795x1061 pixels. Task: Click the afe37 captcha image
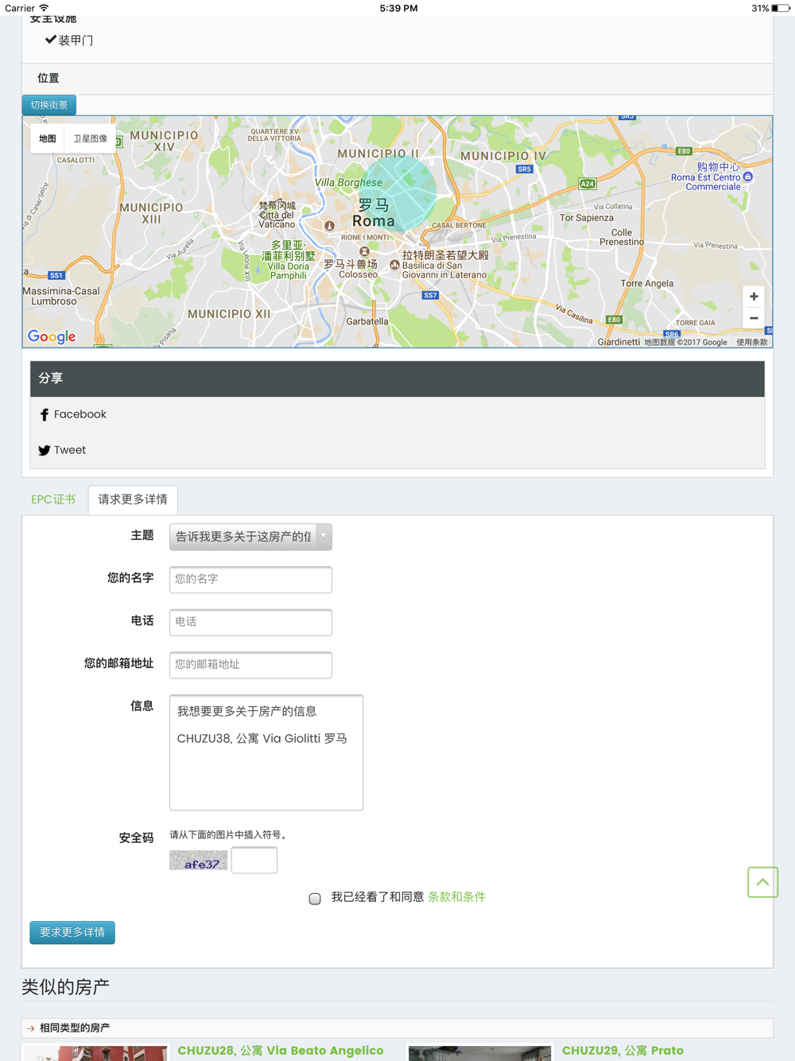click(x=198, y=861)
